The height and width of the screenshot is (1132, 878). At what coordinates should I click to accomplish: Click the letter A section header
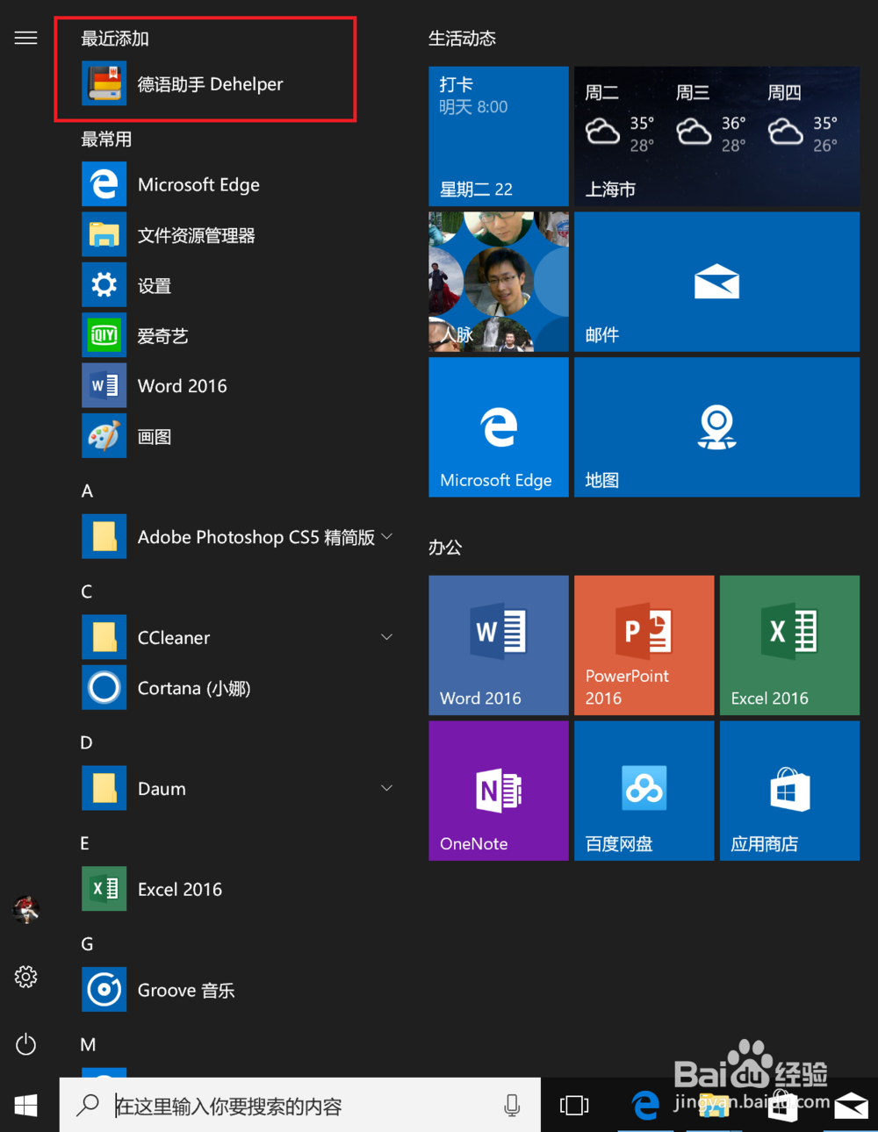tap(87, 491)
